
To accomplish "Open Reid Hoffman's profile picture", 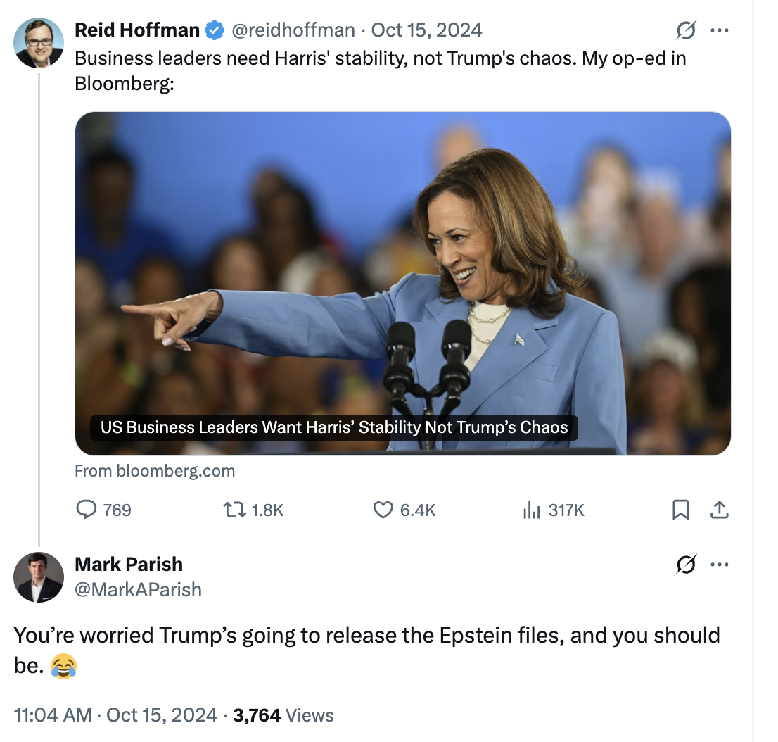I will (x=39, y=43).
